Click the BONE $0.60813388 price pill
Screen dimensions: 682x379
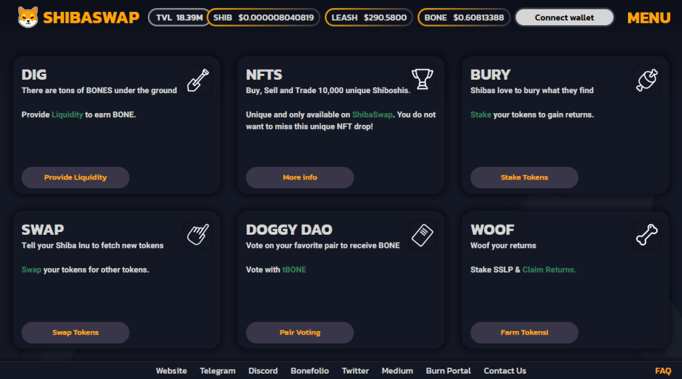(x=464, y=17)
